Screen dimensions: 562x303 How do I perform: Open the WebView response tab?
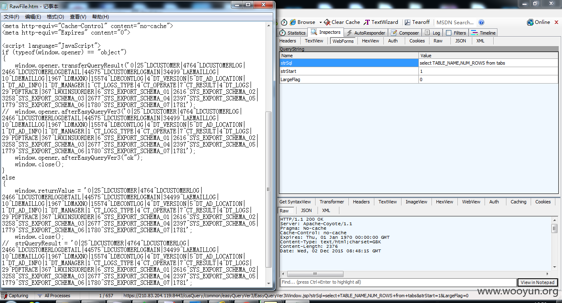pos(471,202)
